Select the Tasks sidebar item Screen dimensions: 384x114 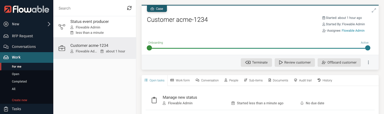point(16,109)
